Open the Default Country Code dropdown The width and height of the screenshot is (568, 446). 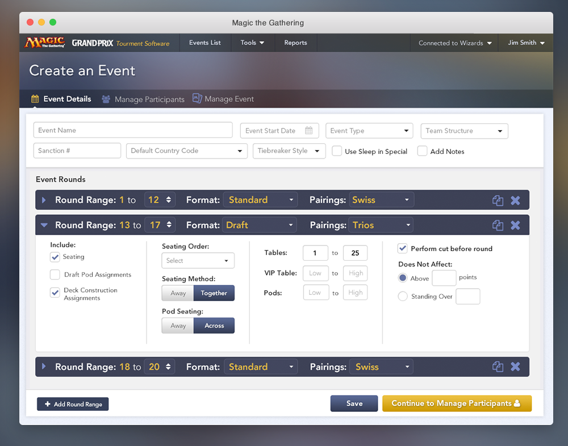point(186,151)
